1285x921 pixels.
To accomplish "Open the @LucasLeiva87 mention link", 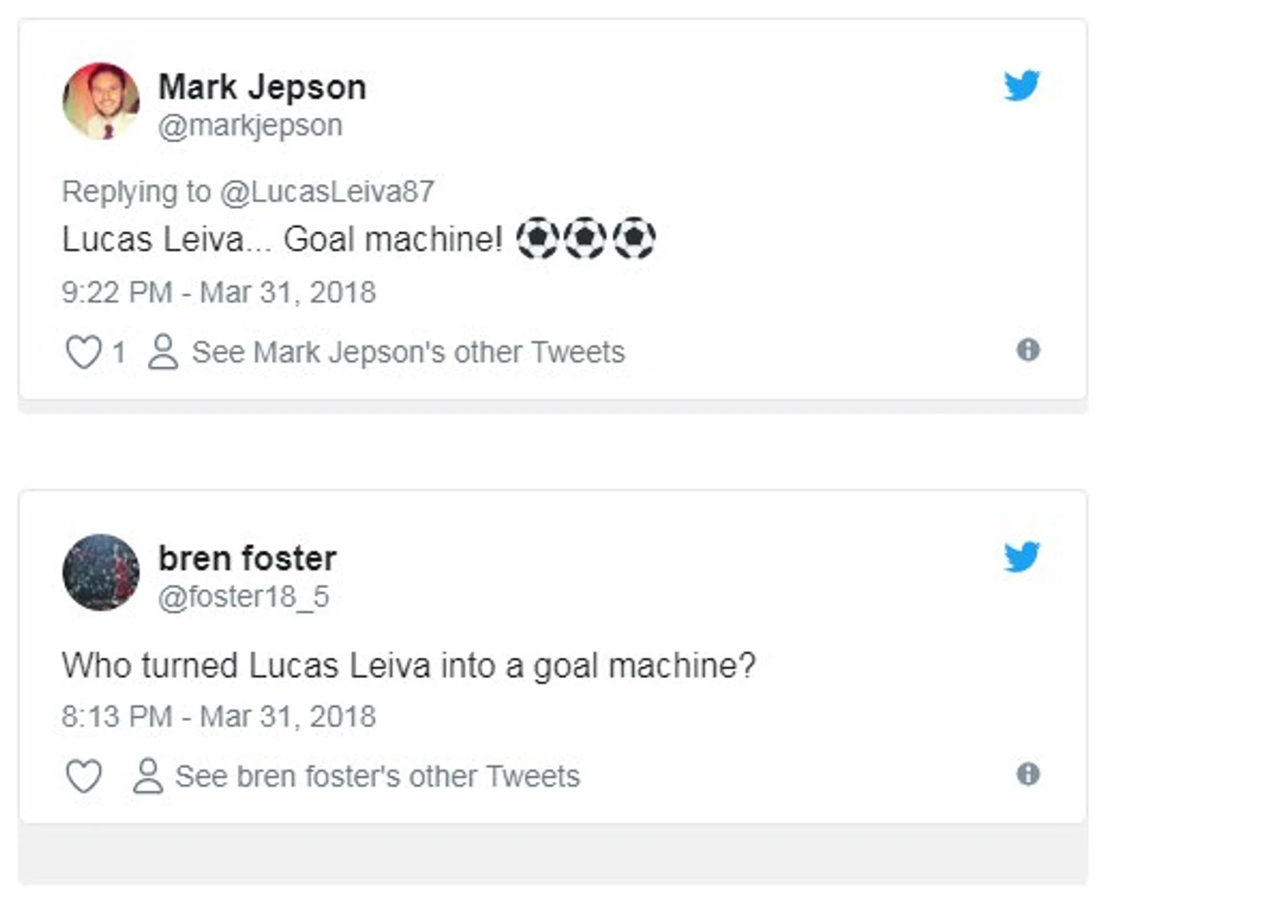I will 327,192.
